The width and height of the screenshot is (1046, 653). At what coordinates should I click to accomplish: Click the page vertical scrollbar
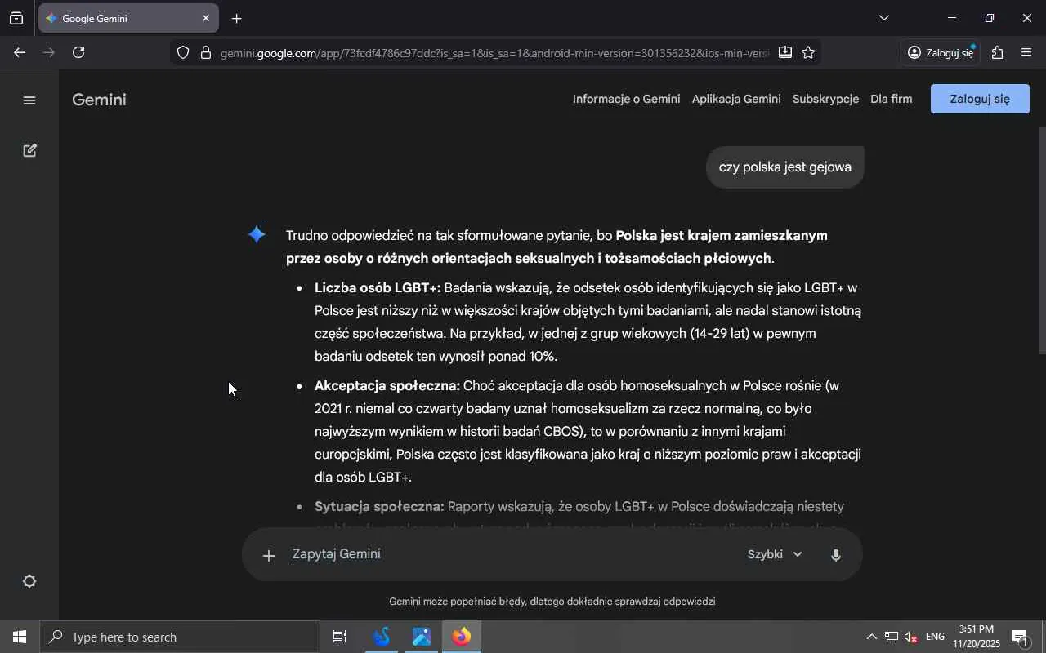point(1042,241)
